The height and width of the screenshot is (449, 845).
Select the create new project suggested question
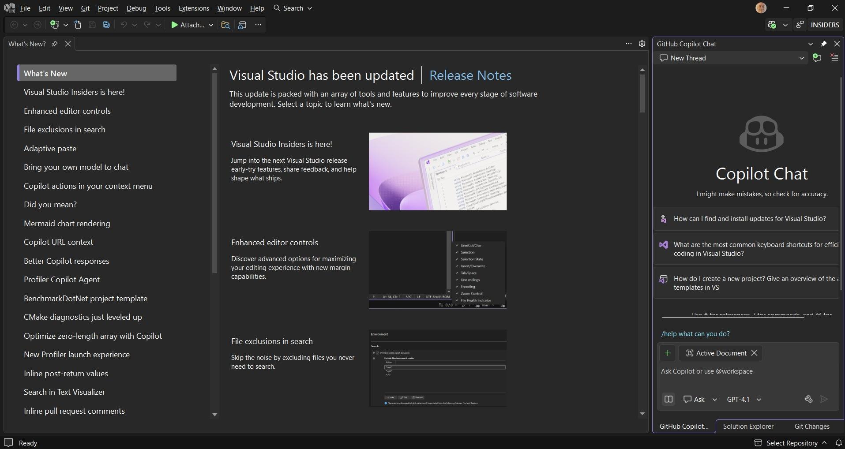click(x=746, y=283)
